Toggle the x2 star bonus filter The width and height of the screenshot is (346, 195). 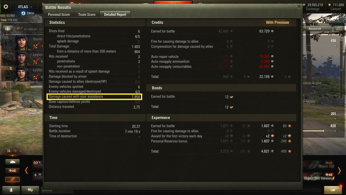tap(12, 171)
